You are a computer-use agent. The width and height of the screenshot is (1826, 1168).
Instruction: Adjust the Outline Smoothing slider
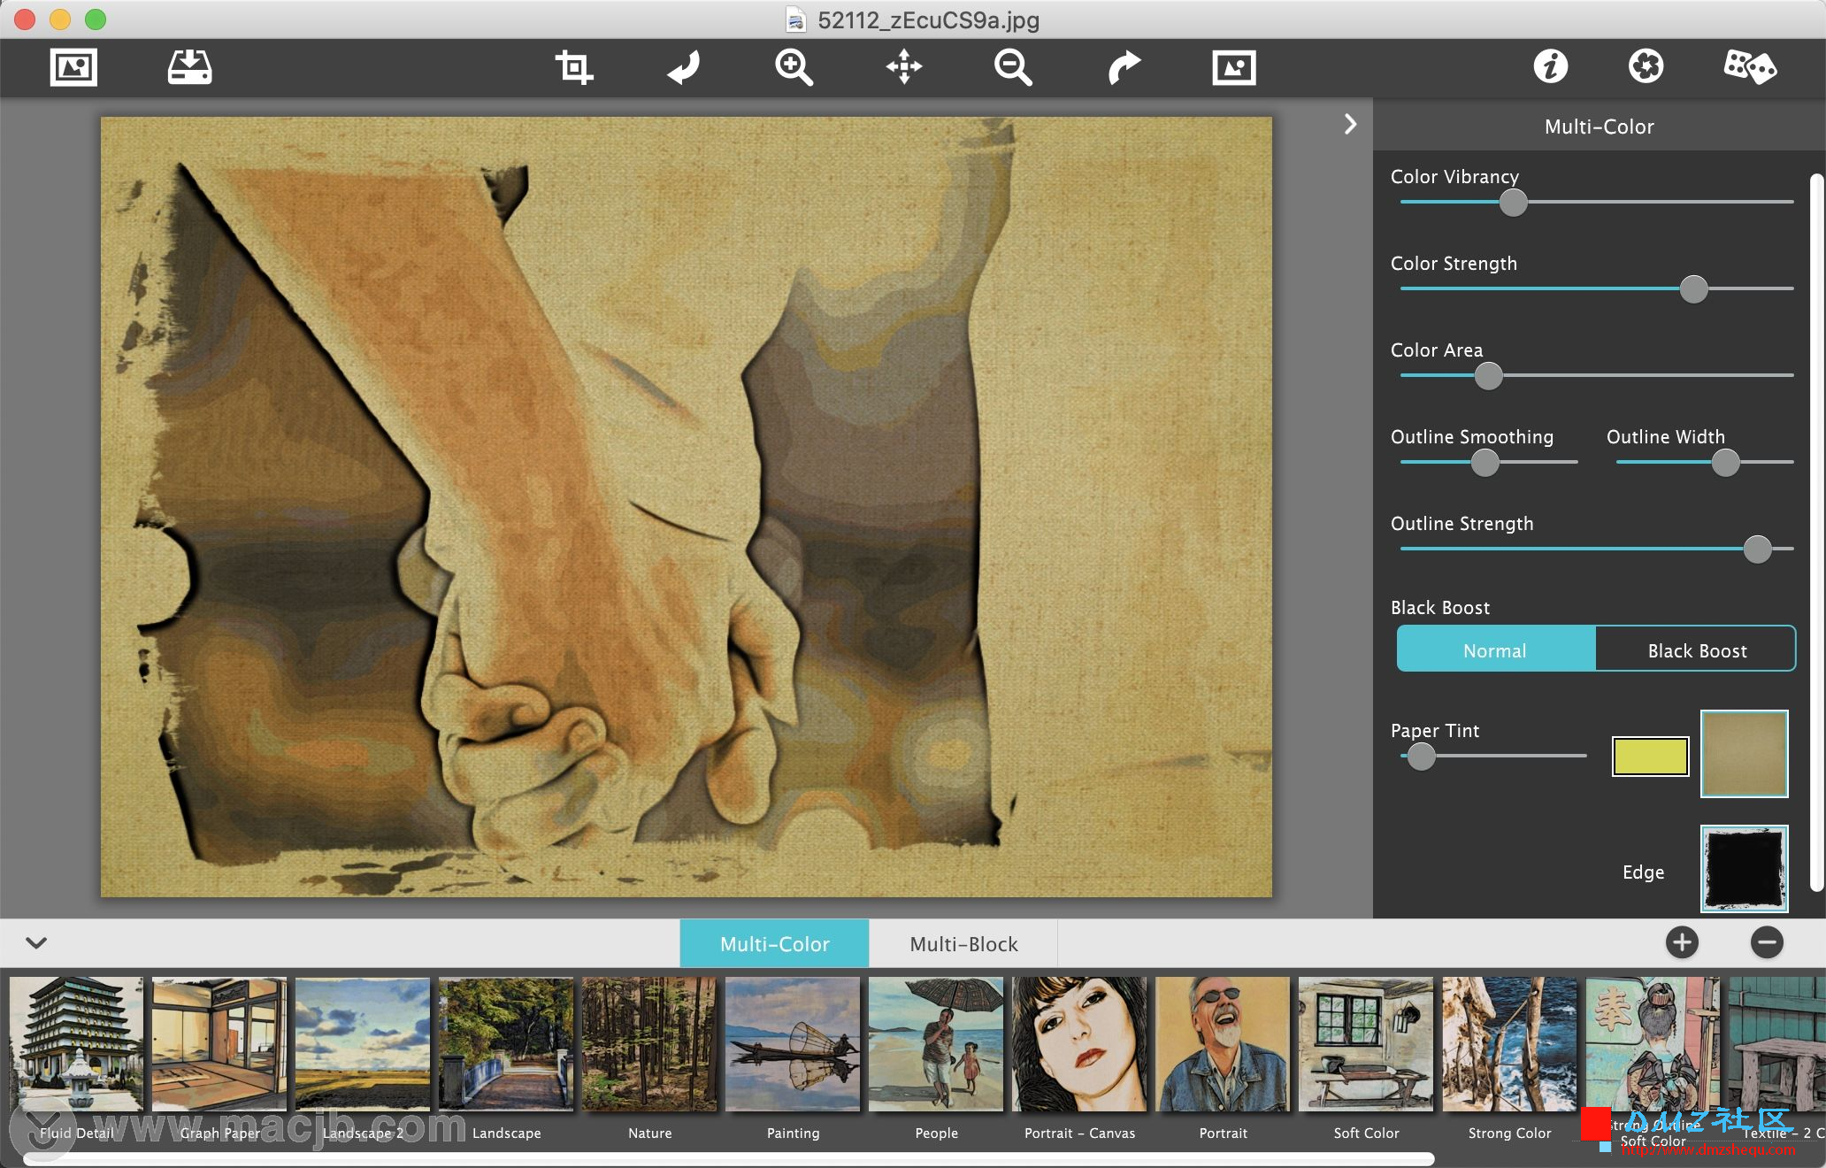pyautogui.click(x=1485, y=462)
